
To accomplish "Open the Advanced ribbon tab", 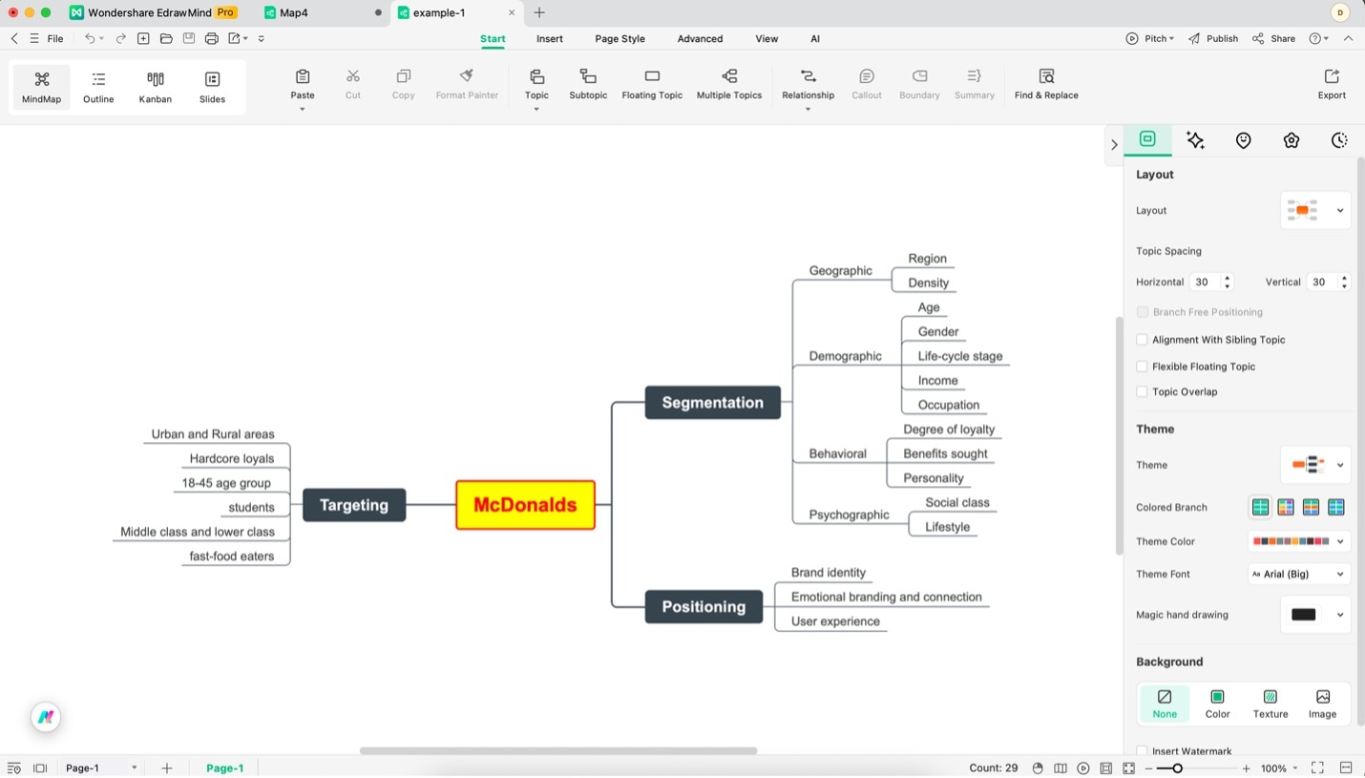I will point(700,39).
